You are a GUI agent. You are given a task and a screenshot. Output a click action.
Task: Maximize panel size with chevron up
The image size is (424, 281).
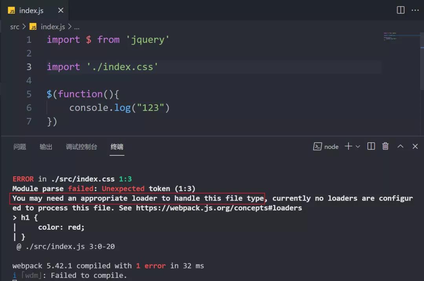(400, 146)
